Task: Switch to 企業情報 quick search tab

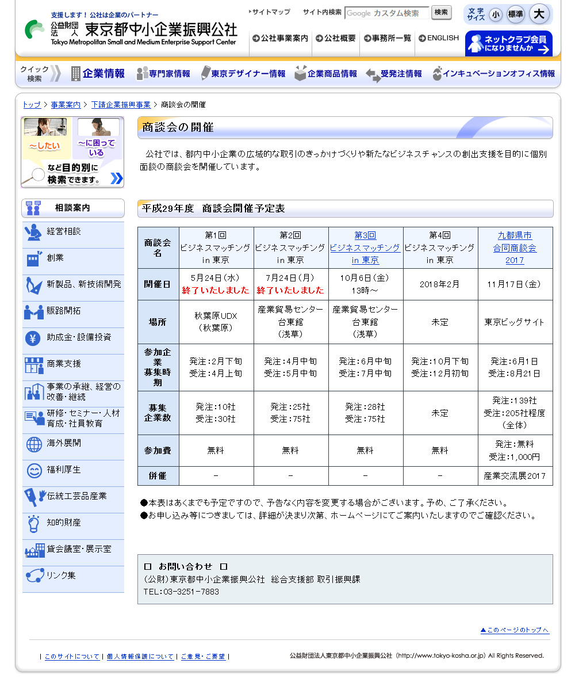Action: click(x=98, y=74)
